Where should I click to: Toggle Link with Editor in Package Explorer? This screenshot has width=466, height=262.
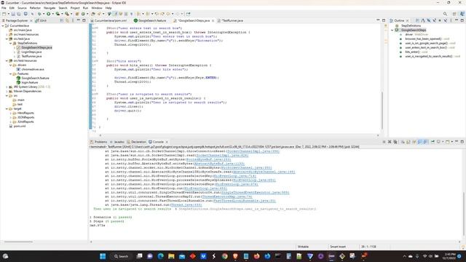tap(67, 20)
